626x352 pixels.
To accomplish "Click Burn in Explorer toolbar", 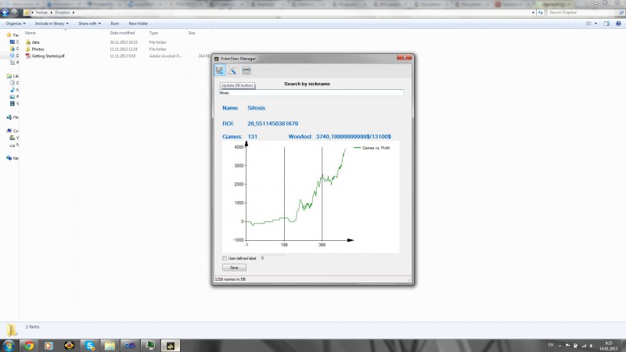I will point(114,23).
